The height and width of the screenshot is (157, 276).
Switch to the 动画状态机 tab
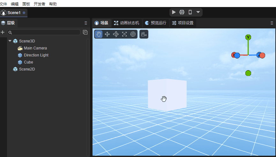[126, 23]
